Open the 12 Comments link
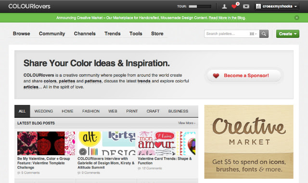308x183 pixels. [152, 168]
